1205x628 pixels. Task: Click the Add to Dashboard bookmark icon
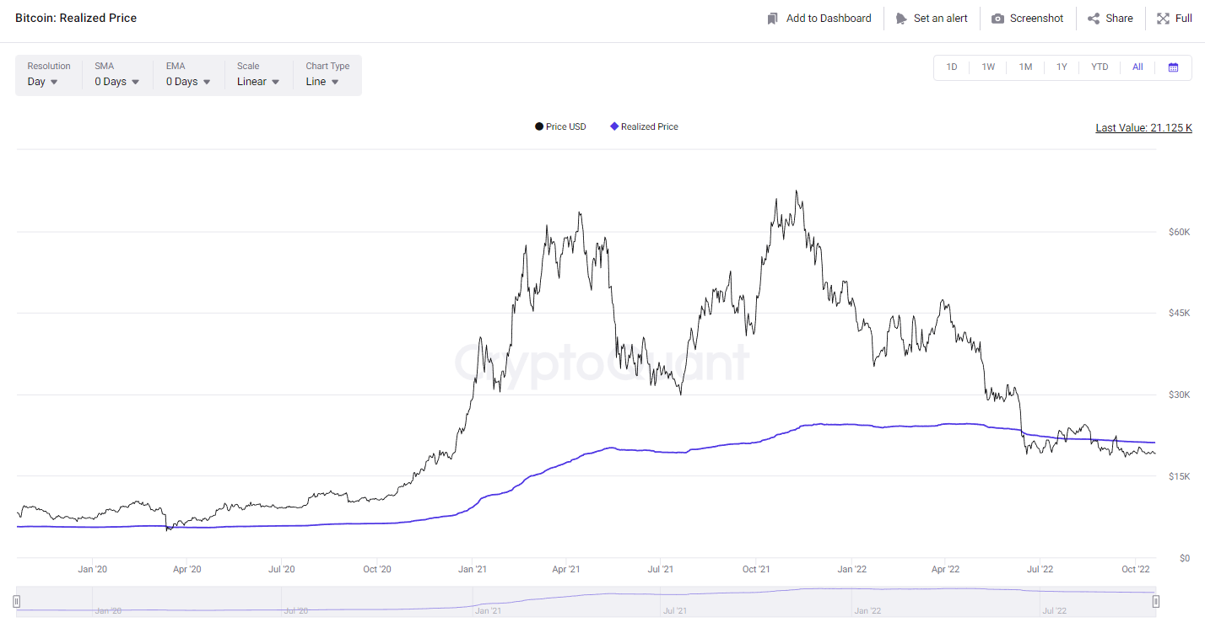click(772, 19)
